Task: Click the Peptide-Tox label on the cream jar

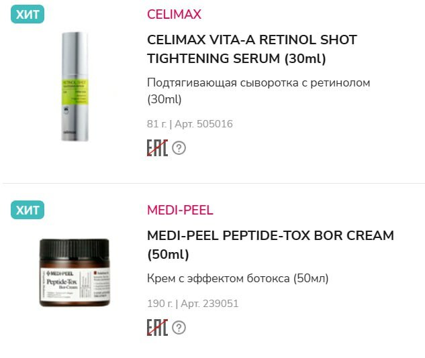Action: tap(75, 283)
